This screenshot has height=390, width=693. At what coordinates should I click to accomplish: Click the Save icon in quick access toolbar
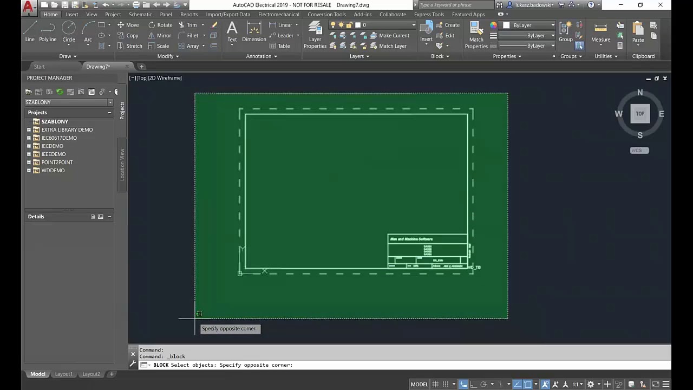pos(64,5)
